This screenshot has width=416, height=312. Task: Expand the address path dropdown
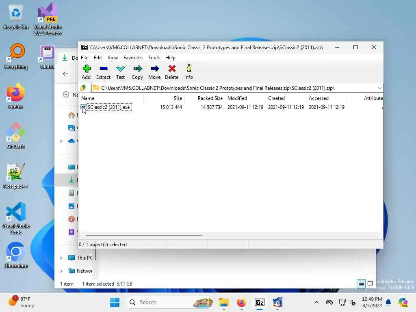pos(379,88)
